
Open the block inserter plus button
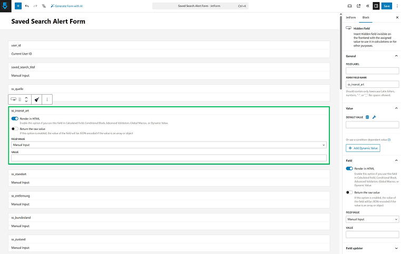18,6
